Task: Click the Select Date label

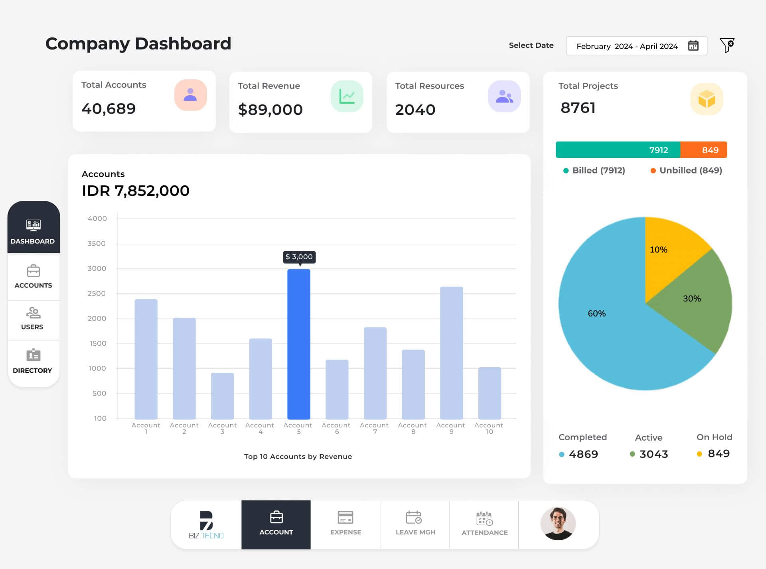Action: 531,45
